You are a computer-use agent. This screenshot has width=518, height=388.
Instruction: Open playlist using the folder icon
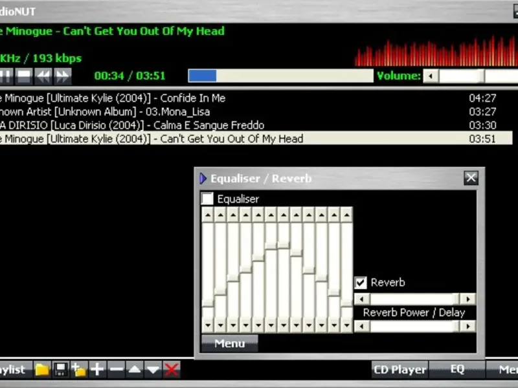pos(42,369)
